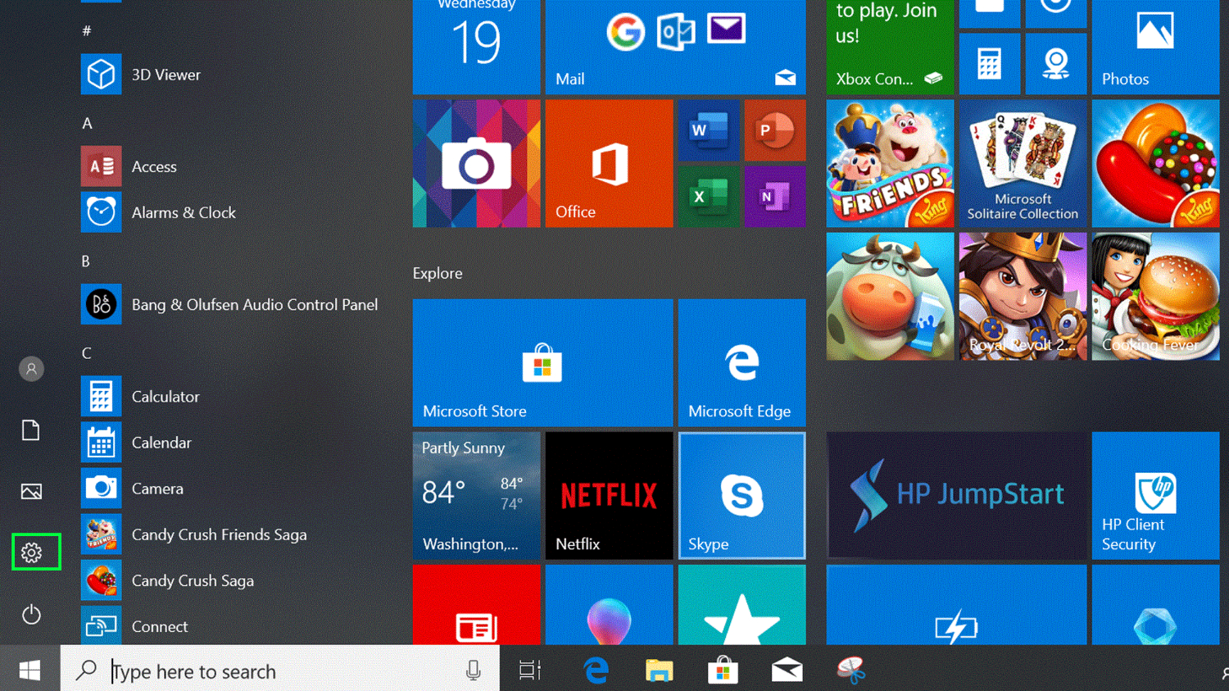Open the teal star tile
The height and width of the screenshot is (691, 1229).
click(741, 605)
